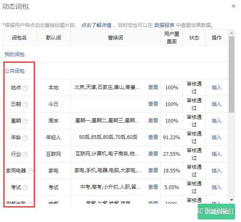The height and width of the screenshot is (222, 241).
Task: View replacement words for 星期 row
Action: point(153,121)
